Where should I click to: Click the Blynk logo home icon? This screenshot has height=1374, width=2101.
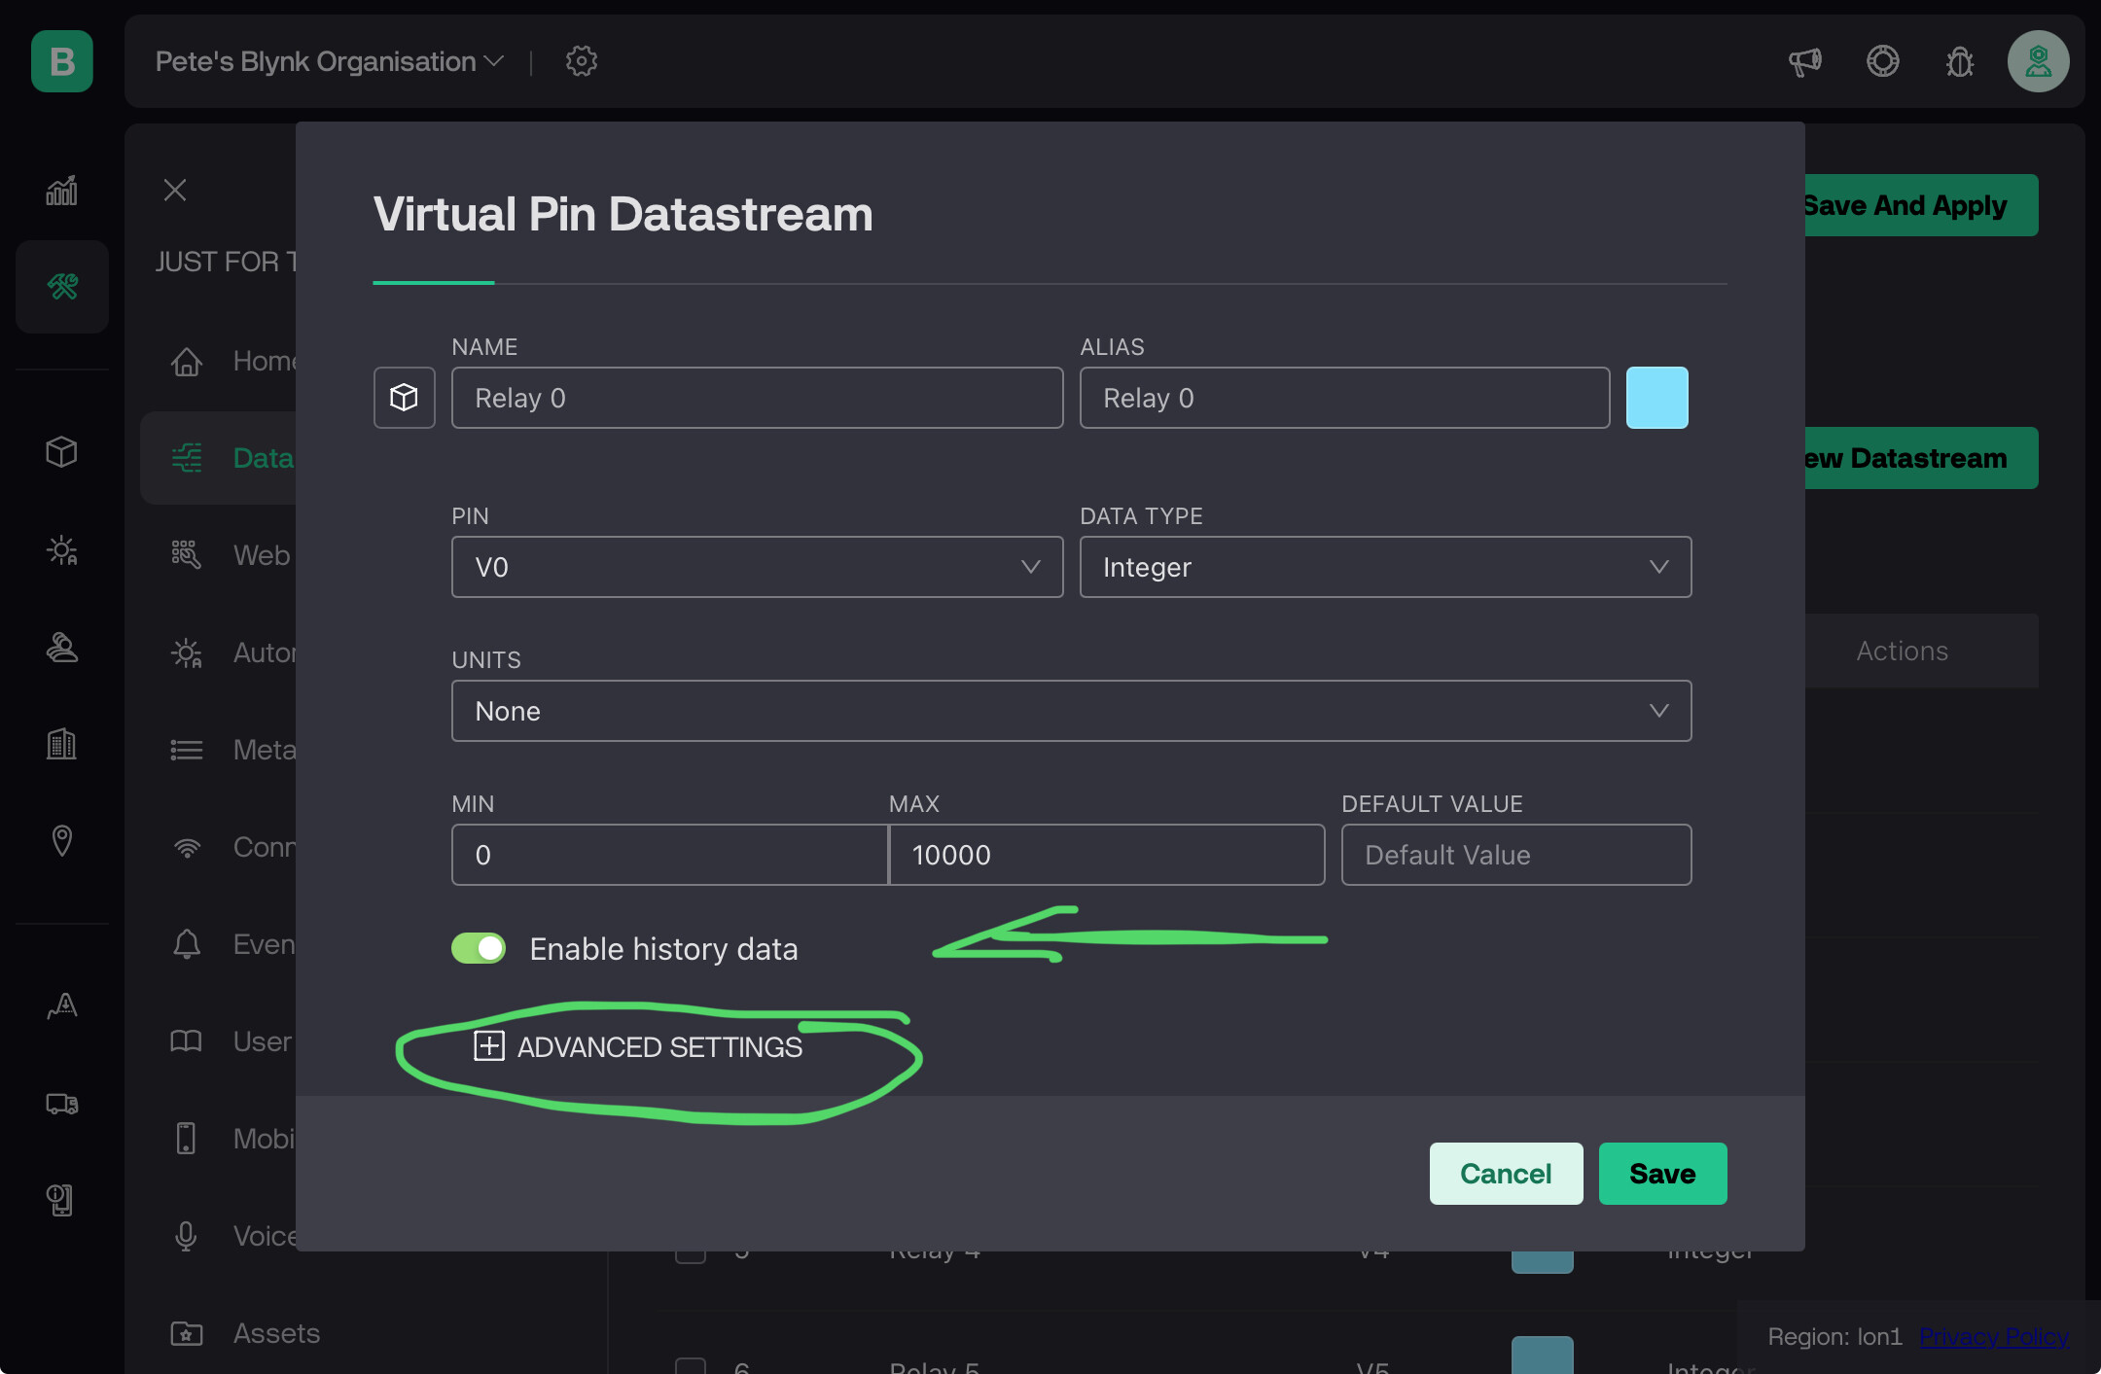coord(62,61)
